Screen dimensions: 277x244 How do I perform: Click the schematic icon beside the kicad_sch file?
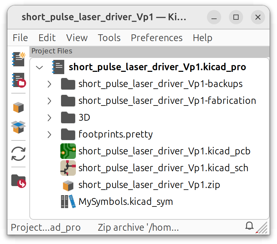tap(67, 168)
